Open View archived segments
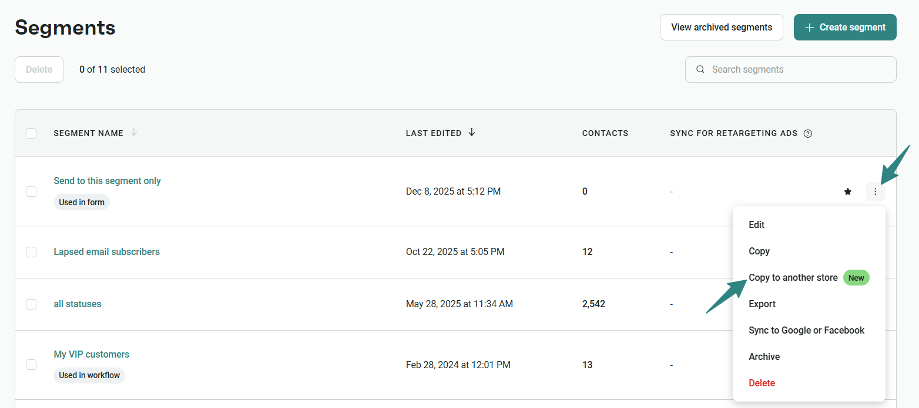The image size is (919, 408). (x=721, y=28)
